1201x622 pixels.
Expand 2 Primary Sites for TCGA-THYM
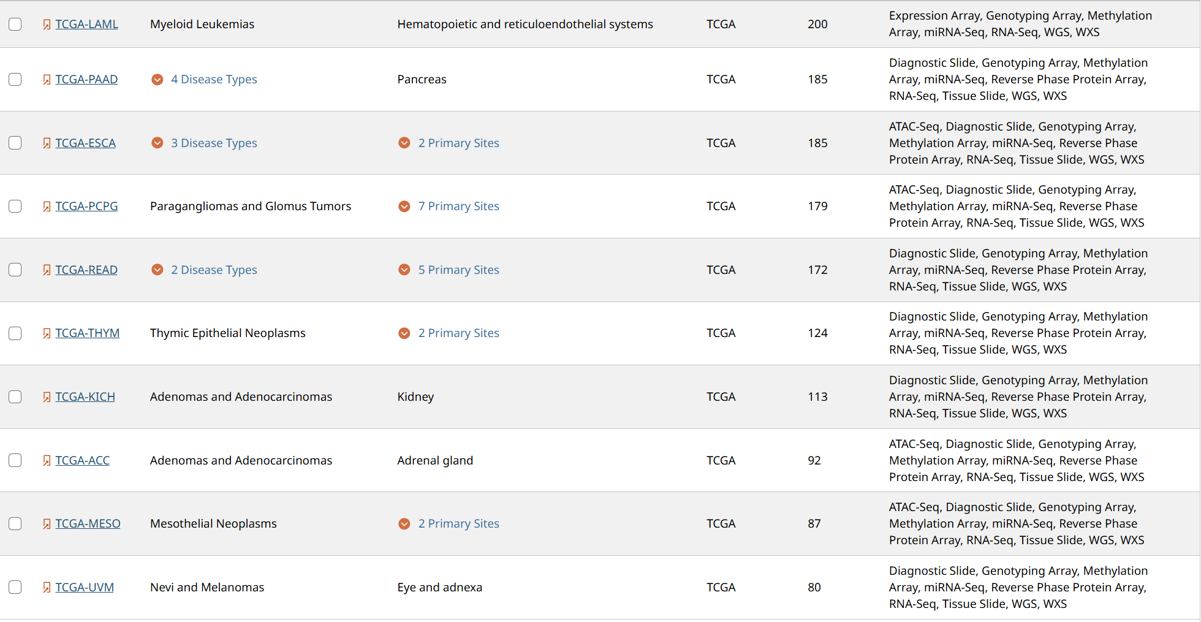tap(449, 333)
